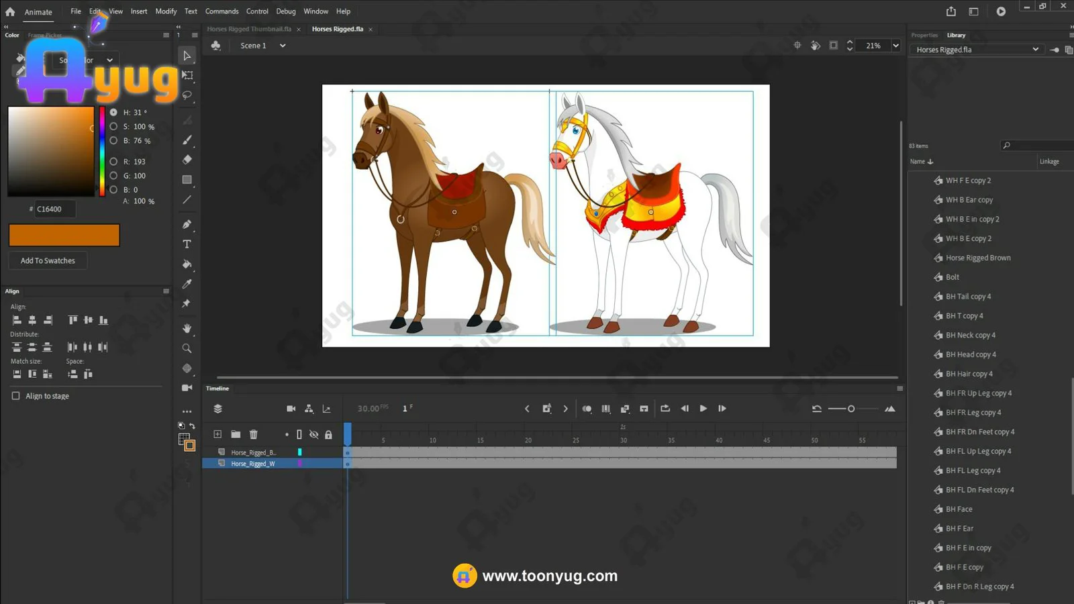The width and height of the screenshot is (1074, 604).
Task: Select the Text tool in toolbar
Action: tap(187, 244)
